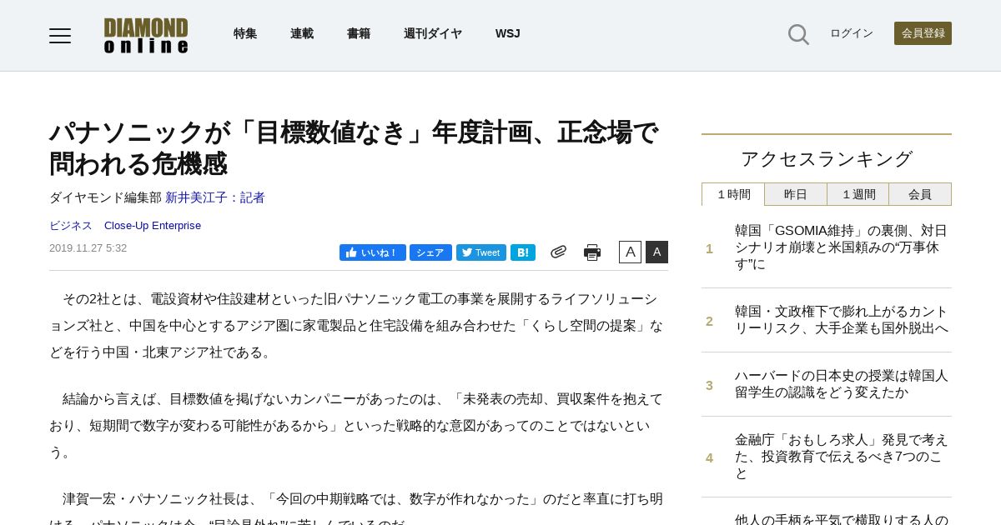The height and width of the screenshot is (525, 1001).
Task: Open 週刊ダイヤ menu item
Action: [433, 33]
